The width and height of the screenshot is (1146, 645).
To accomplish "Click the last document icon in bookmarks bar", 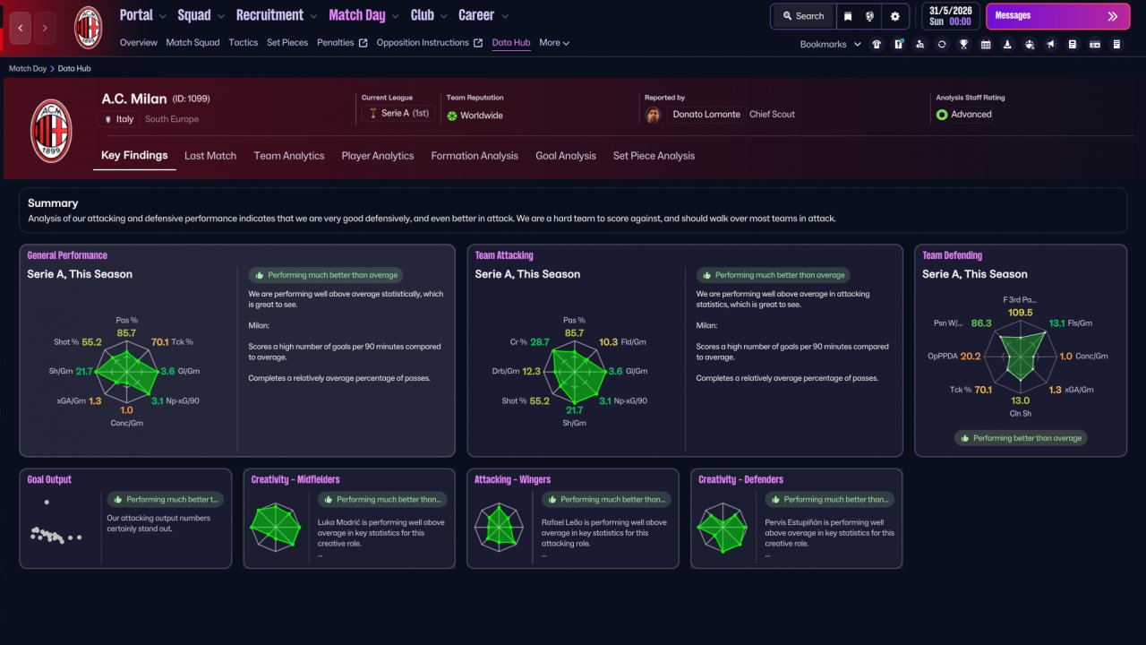I will click(1116, 44).
